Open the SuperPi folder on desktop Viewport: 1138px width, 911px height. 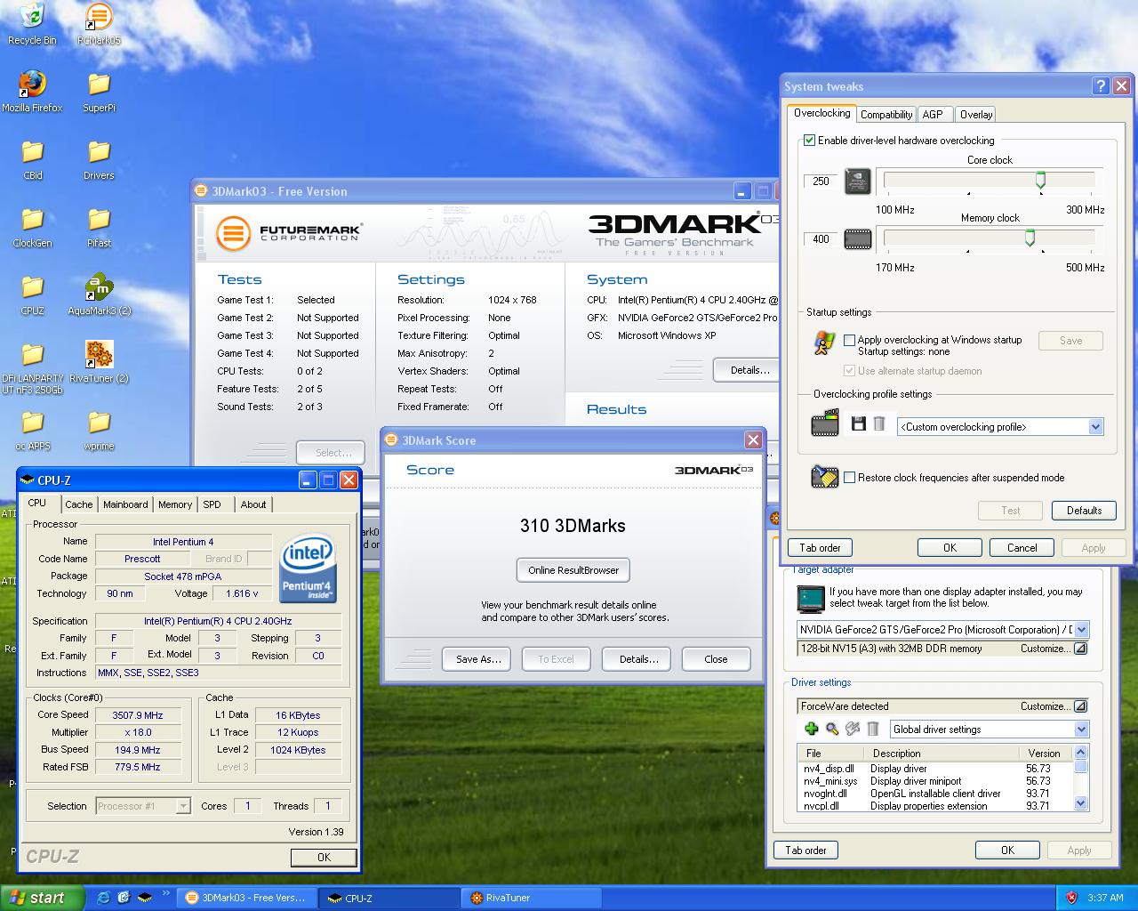(99, 92)
